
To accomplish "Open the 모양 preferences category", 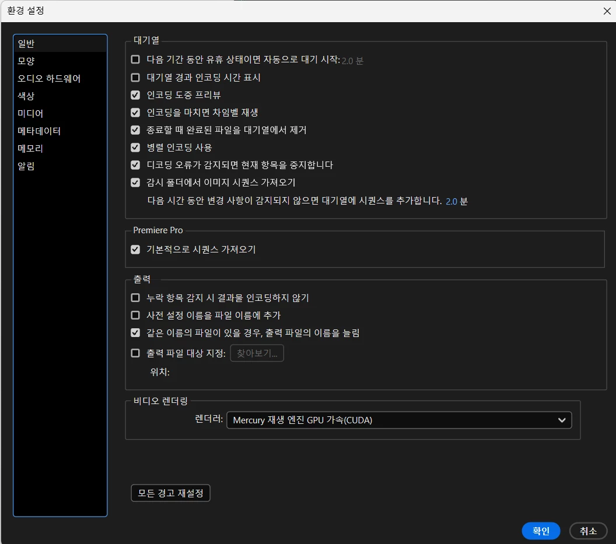I will pyautogui.click(x=60, y=61).
